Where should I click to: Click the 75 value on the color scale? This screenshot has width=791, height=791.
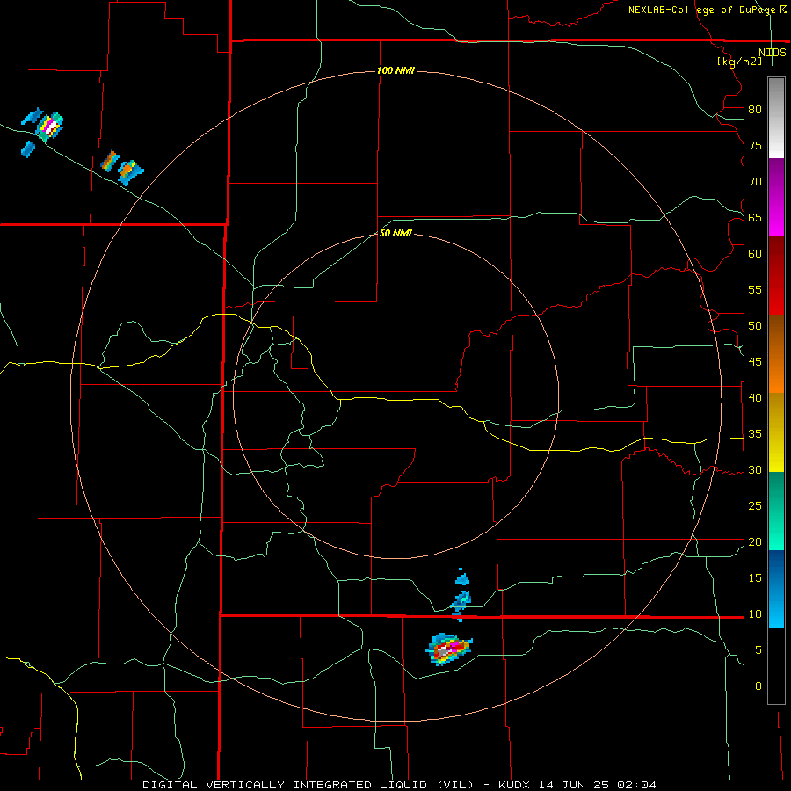[x=755, y=145]
